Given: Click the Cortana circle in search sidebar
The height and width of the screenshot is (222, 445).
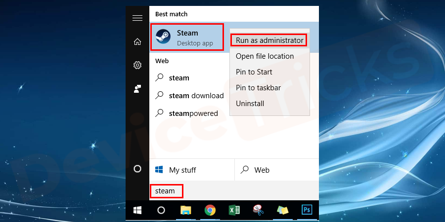Looking at the screenshot, I should pos(137,169).
